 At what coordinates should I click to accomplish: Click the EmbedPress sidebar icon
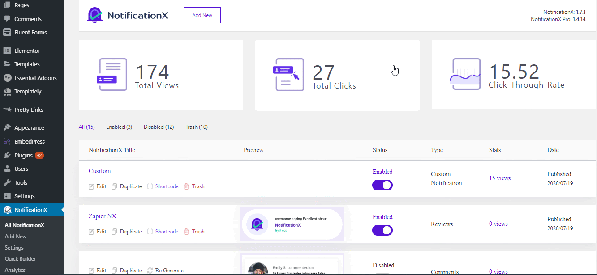point(7,141)
